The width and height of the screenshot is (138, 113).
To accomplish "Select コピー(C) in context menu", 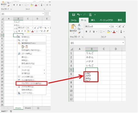I will coord(24,40).
